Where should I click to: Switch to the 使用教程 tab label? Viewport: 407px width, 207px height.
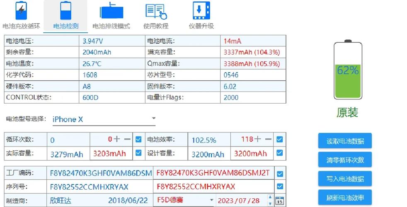click(156, 26)
